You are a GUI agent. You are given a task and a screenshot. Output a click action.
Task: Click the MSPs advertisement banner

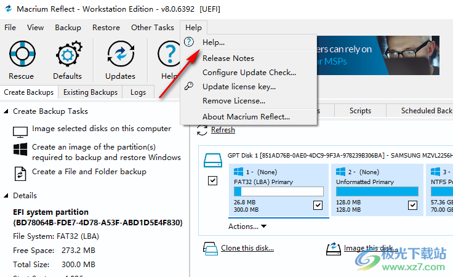[x=378, y=55]
